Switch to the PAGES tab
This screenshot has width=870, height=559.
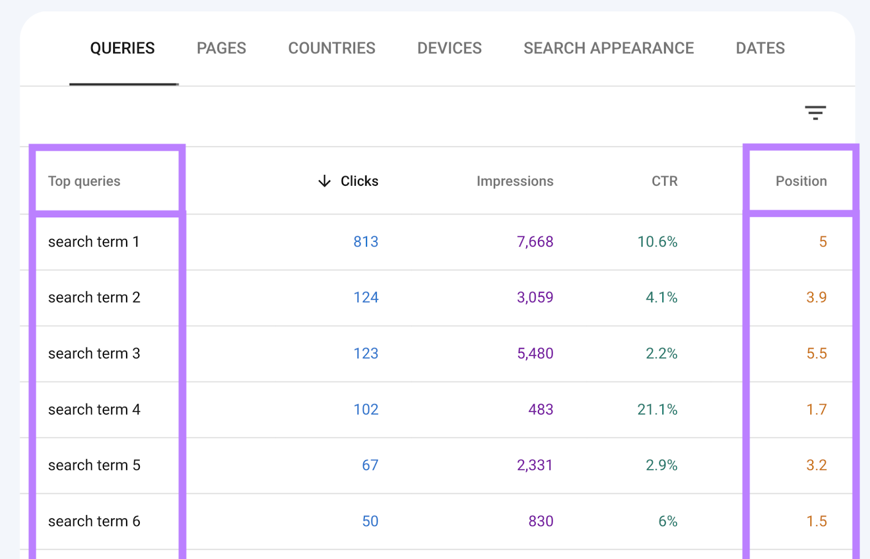point(221,48)
